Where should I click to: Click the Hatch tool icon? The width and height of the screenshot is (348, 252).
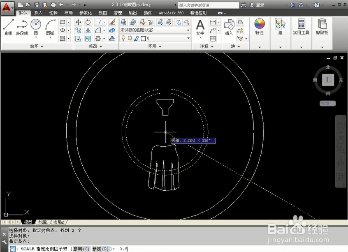63,39
